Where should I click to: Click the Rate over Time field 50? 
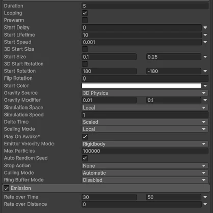coord(174,197)
